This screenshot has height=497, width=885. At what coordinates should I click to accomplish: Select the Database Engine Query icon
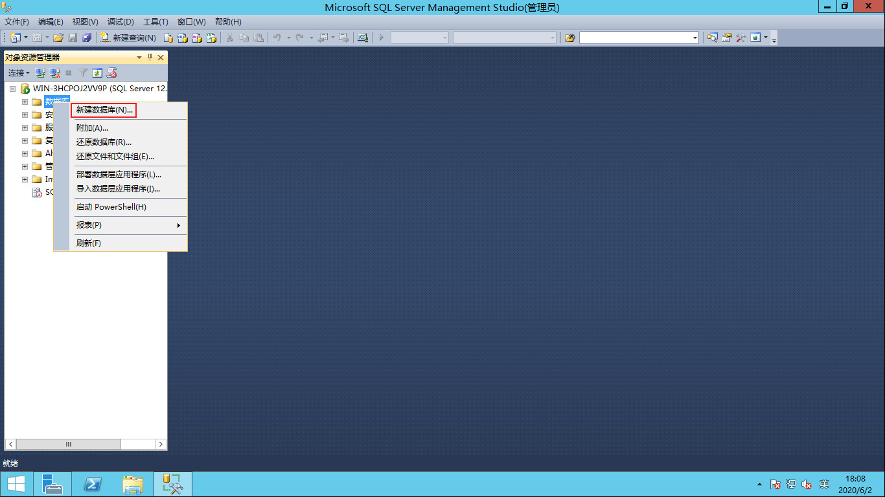pyautogui.click(x=167, y=38)
